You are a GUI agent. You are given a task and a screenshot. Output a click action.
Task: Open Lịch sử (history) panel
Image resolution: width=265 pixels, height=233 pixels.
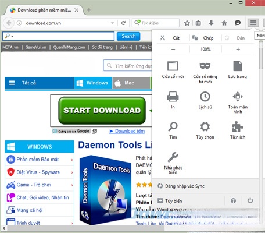click(x=205, y=100)
